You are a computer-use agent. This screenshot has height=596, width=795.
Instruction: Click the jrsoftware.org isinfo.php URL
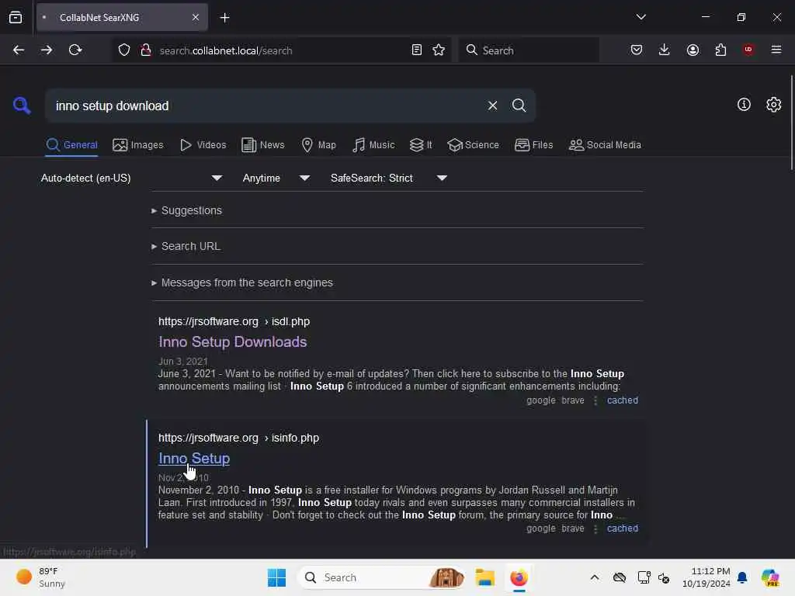[238, 438]
